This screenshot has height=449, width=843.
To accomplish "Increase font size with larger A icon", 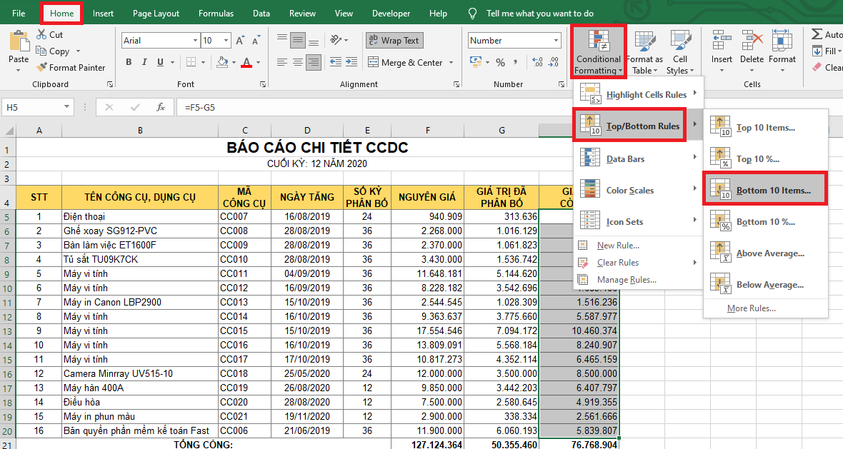I will coord(241,41).
